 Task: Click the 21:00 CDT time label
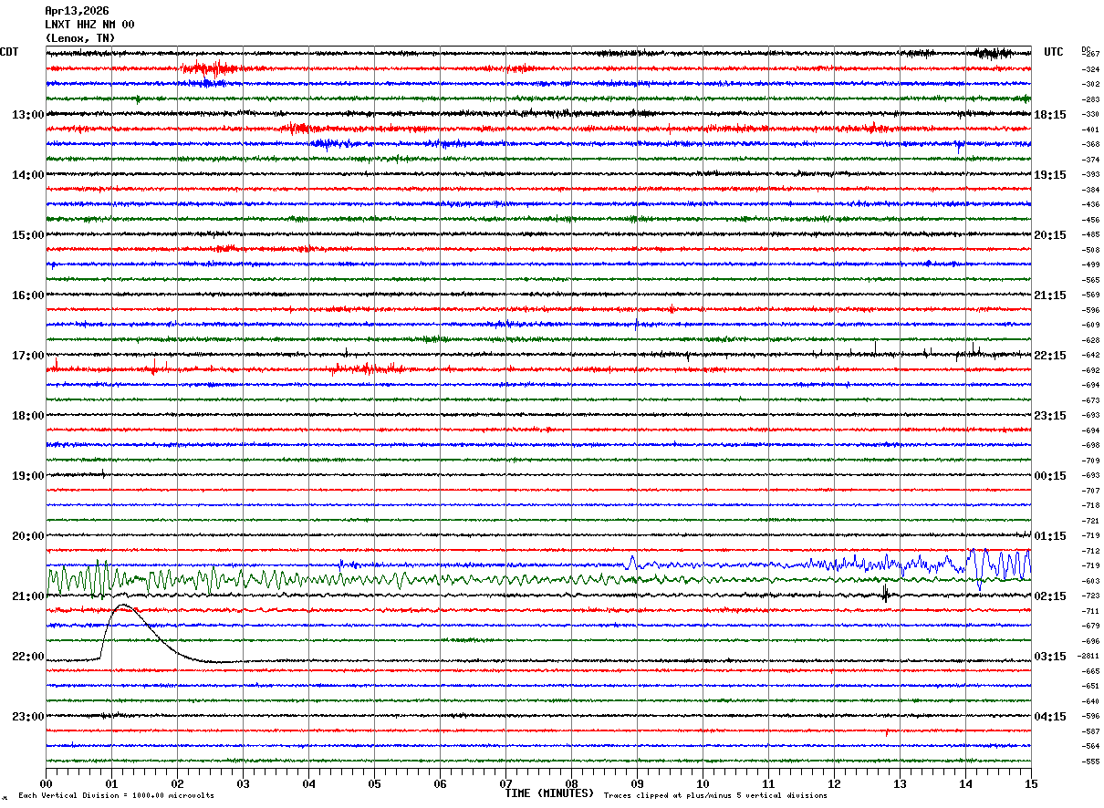pyautogui.click(x=27, y=596)
